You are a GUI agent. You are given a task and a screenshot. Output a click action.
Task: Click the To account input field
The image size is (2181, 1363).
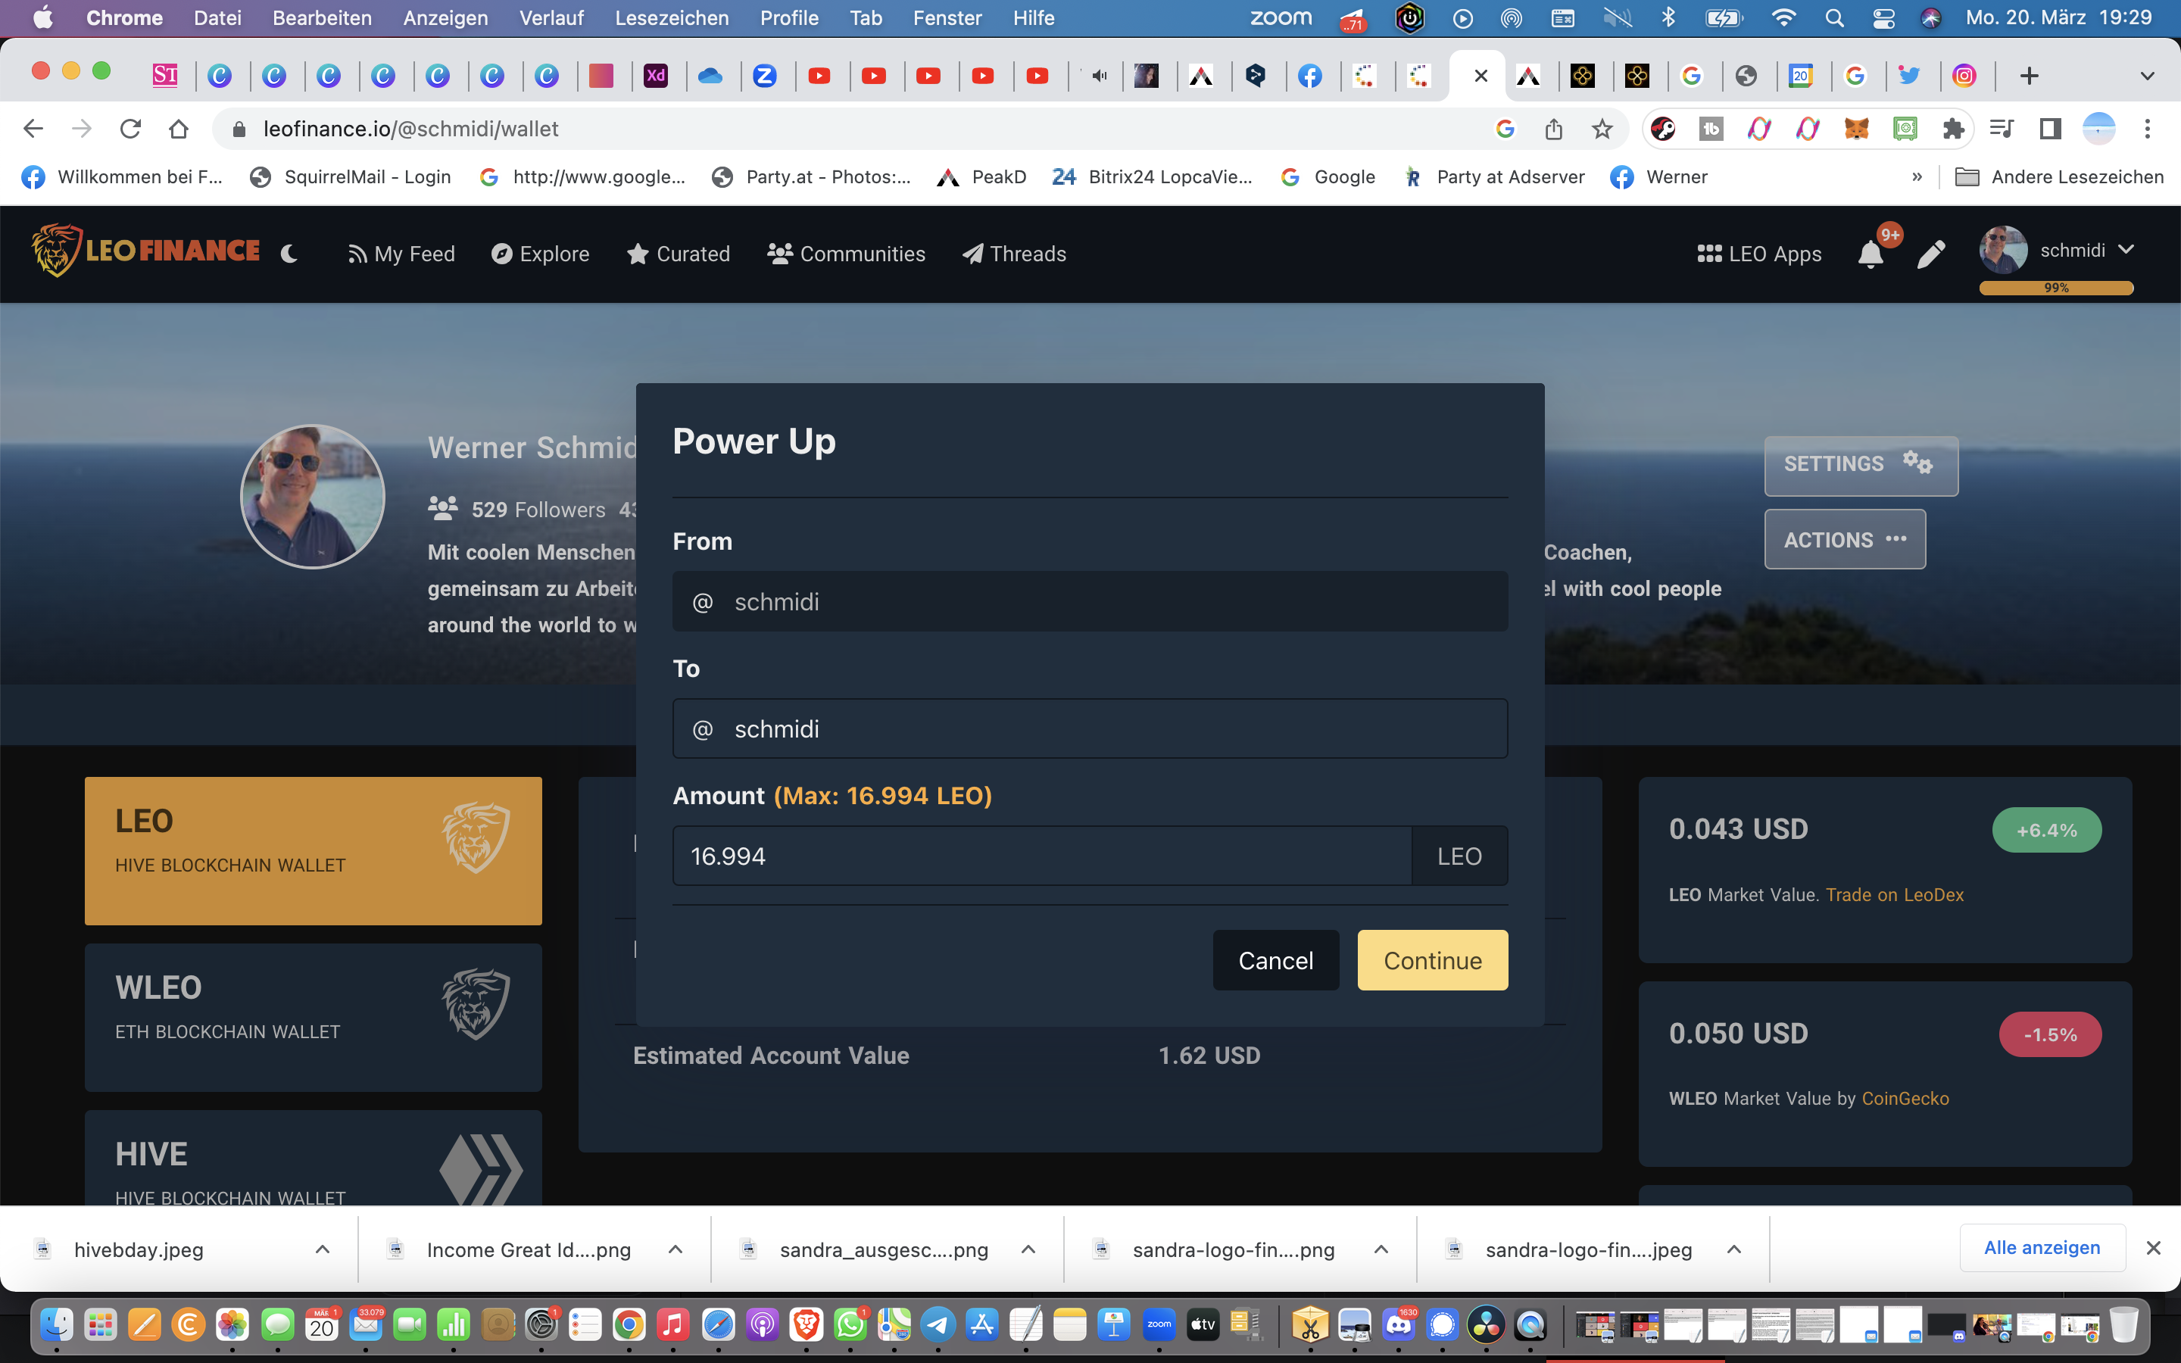1090,728
